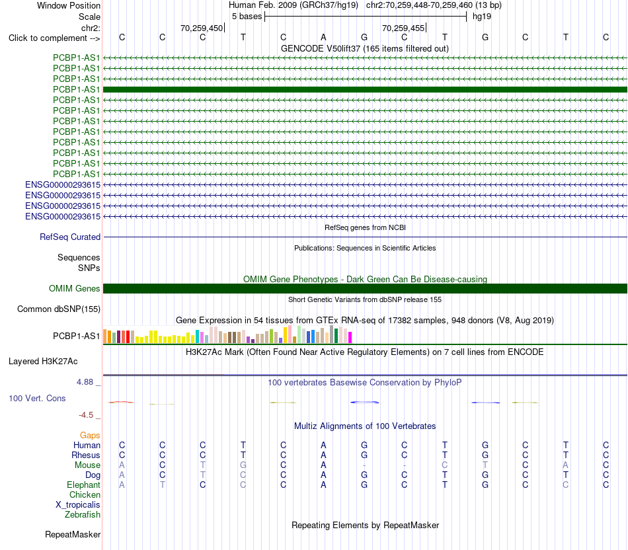Click the Mouse species label
628x550 pixels.
(87, 465)
